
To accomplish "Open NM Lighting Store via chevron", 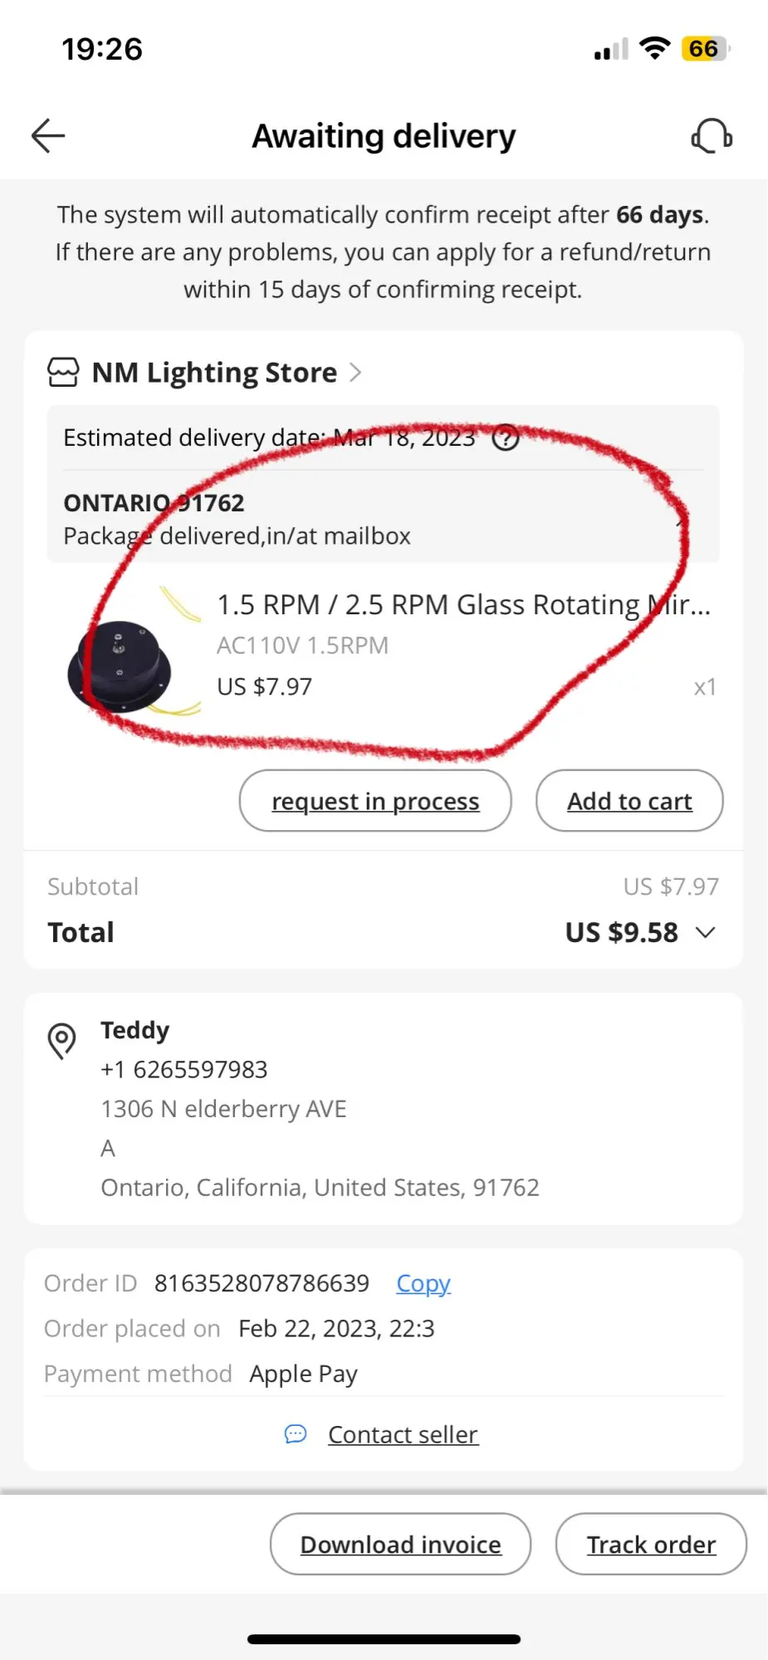I will pyautogui.click(x=355, y=373).
